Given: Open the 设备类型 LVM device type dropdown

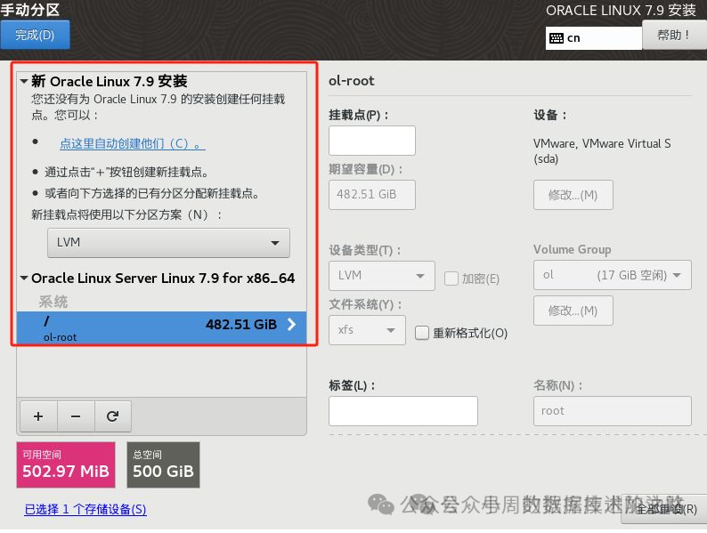Looking at the screenshot, I should pos(382,276).
